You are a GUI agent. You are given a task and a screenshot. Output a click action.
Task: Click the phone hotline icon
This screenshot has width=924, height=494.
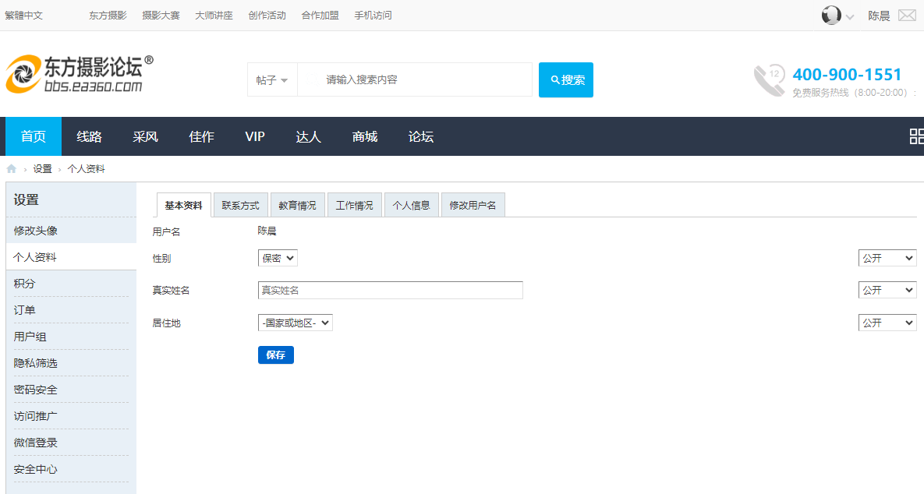(x=769, y=80)
